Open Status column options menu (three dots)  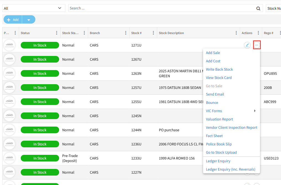coord(57,33)
